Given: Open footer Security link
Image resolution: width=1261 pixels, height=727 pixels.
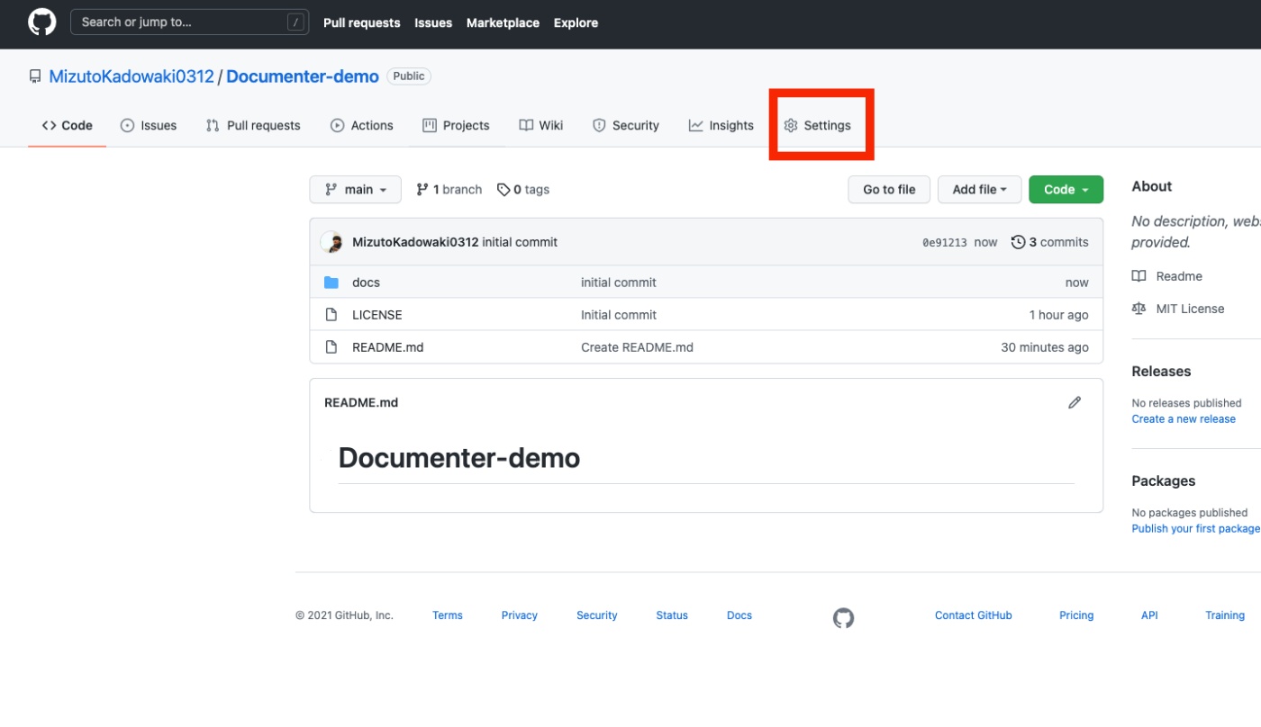Looking at the screenshot, I should pyautogui.click(x=597, y=615).
